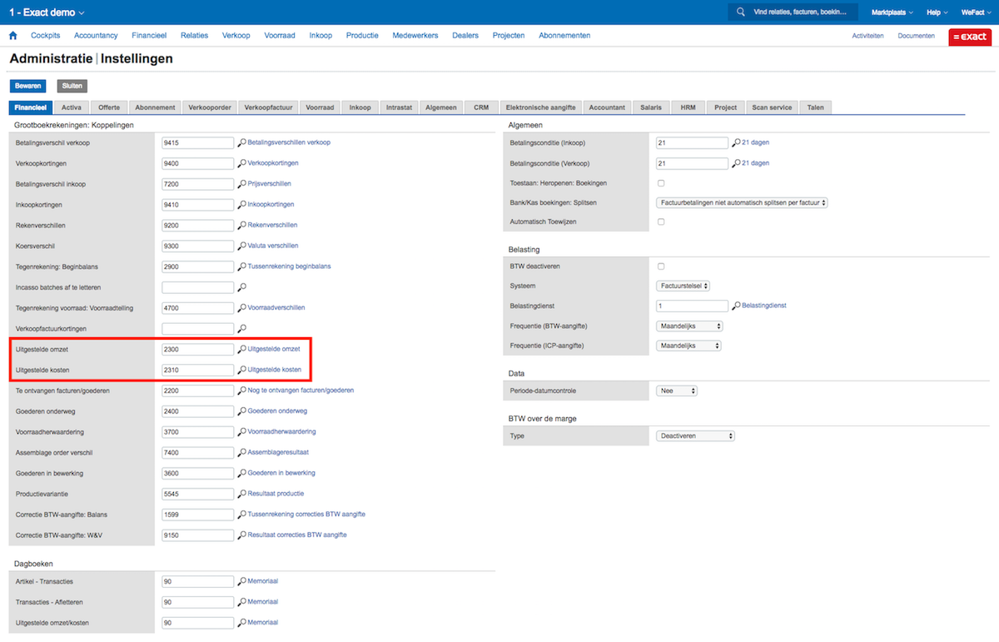Expand the Frequentie (BTW-aangifte) dropdown
The height and width of the screenshot is (642, 999).
click(689, 326)
